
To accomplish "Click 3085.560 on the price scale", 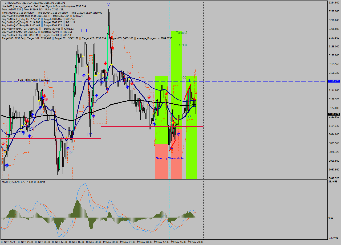I will coord(334,143).
